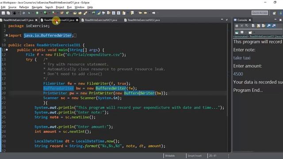Click Remove Launch X icon in Console
Screen dimensions: 283x159
pyautogui.click(x=242, y=26)
